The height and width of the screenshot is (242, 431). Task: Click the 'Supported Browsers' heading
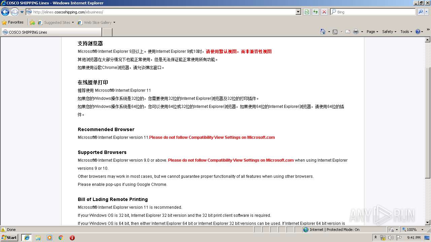click(x=102, y=152)
